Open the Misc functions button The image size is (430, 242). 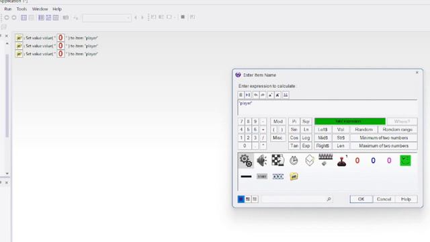click(x=277, y=138)
